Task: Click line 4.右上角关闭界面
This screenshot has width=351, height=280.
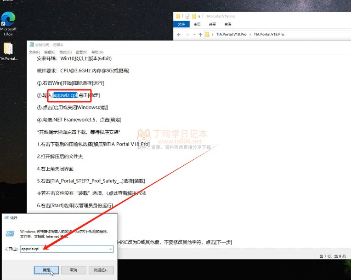Action: tap(55, 169)
